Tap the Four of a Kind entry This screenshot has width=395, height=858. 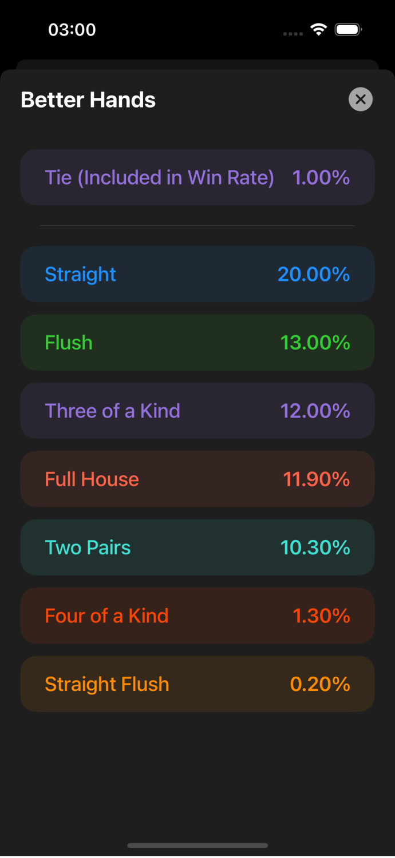tap(197, 615)
